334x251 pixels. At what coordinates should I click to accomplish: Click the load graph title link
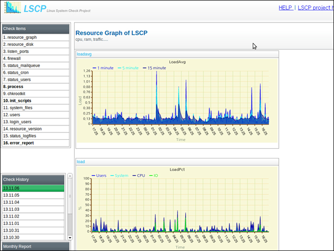tap(81, 161)
